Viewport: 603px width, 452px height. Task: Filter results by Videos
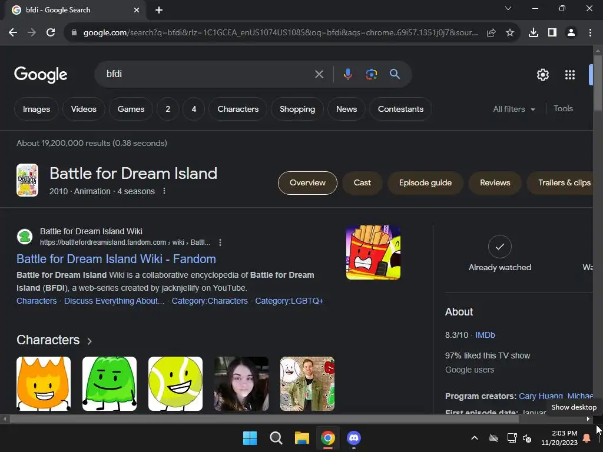click(84, 109)
